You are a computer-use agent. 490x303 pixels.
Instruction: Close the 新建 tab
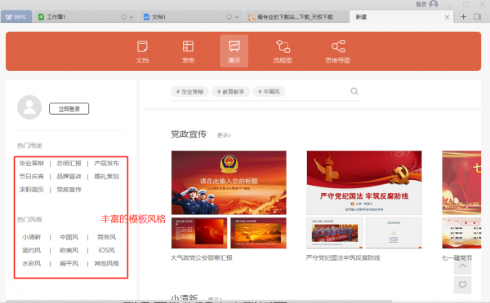coord(448,17)
